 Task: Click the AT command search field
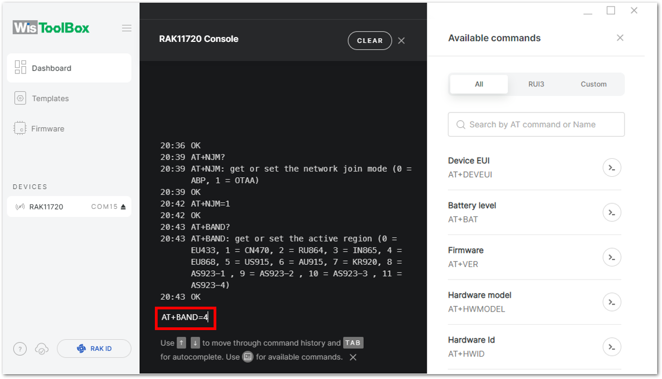[536, 125]
